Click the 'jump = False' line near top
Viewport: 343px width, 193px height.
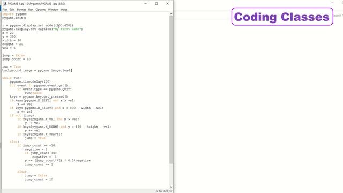tap(13, 55)
